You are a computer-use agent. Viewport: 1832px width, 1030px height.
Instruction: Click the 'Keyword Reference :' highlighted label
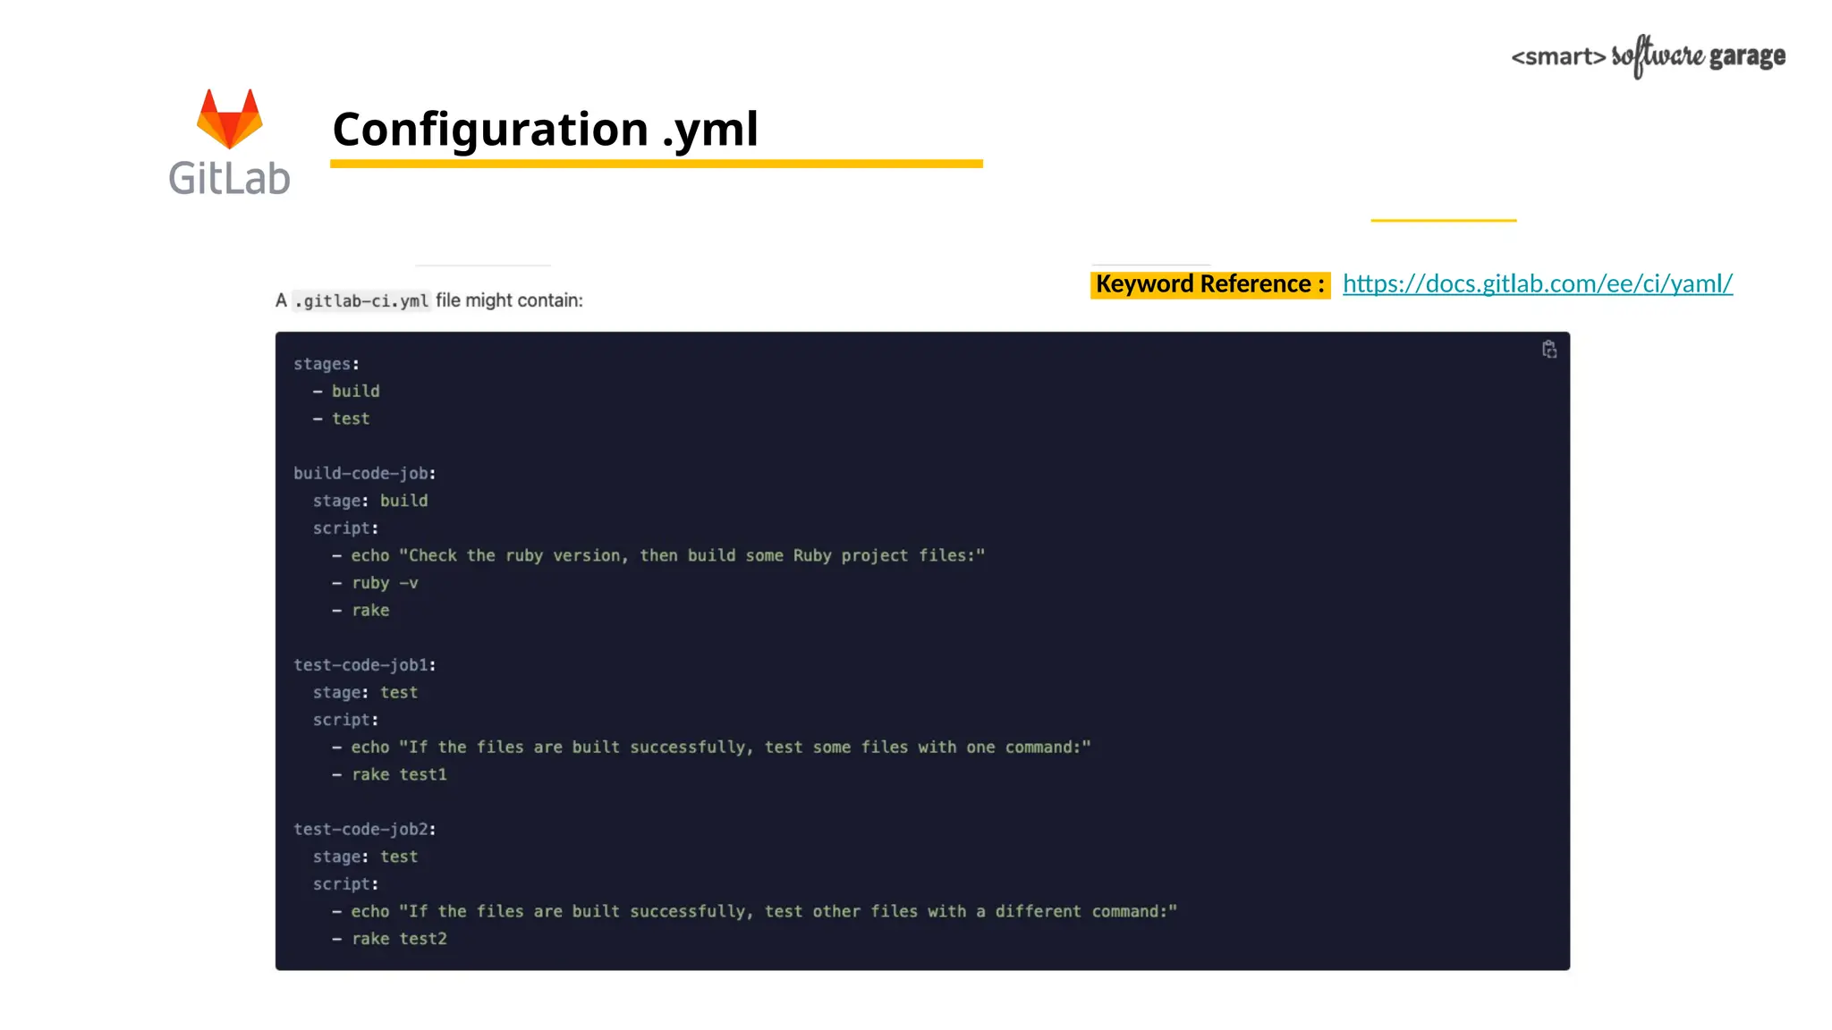pos(1210,284)
